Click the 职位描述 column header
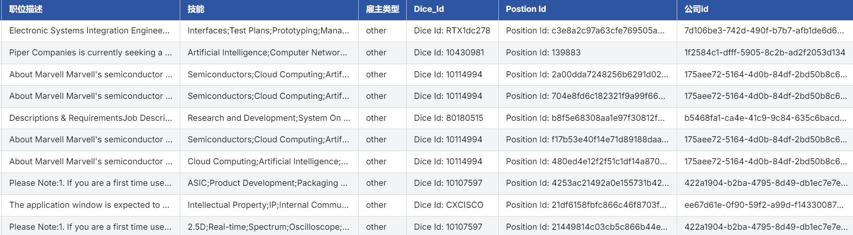 pos(26,9)
